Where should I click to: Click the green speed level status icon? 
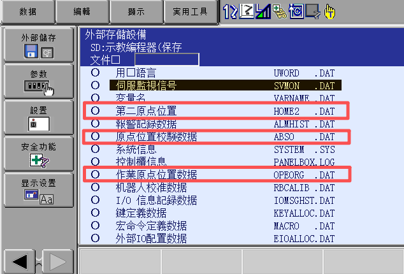(263, 12)
